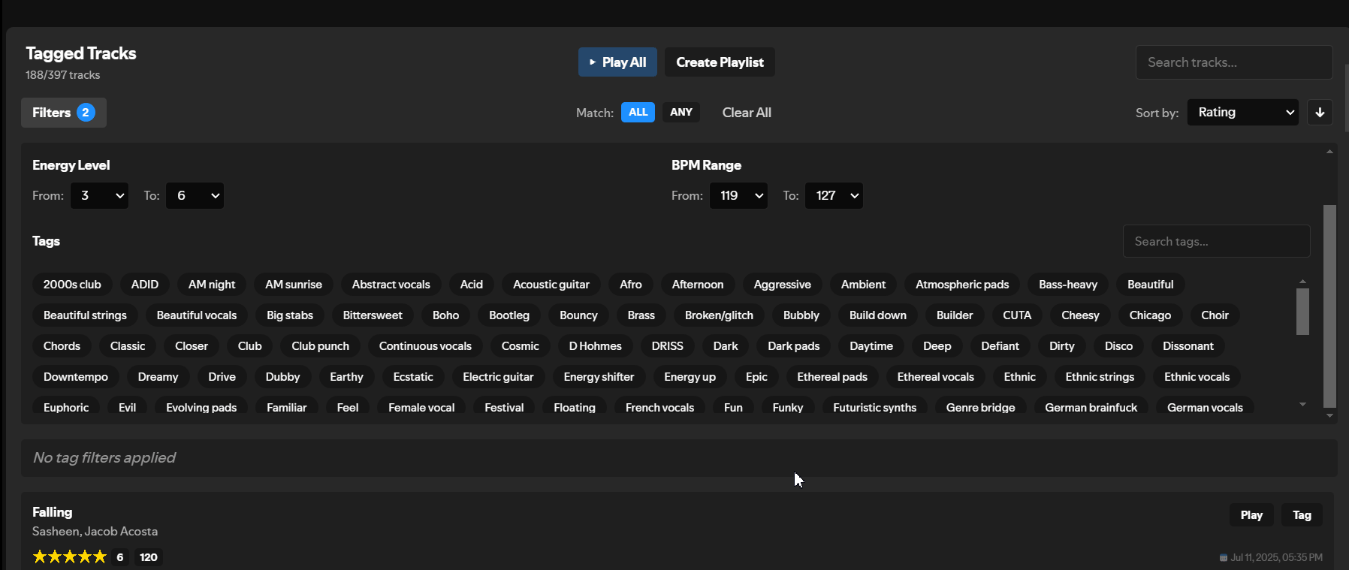Screen dimensions: 1349x570
Task: Click the tags list scroll-up arrow
Action: pos(1302,282)
